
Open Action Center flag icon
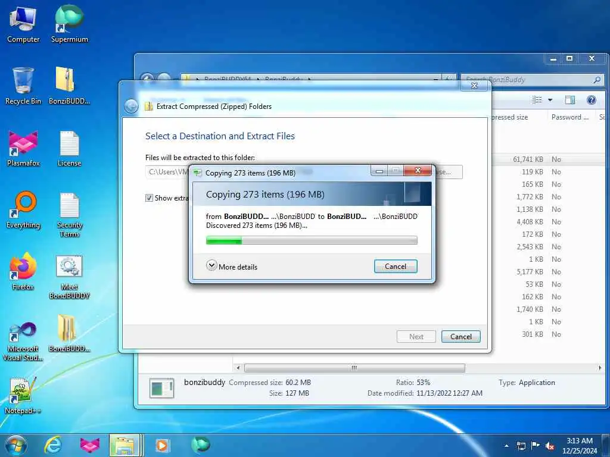click(x=536, y=445)
